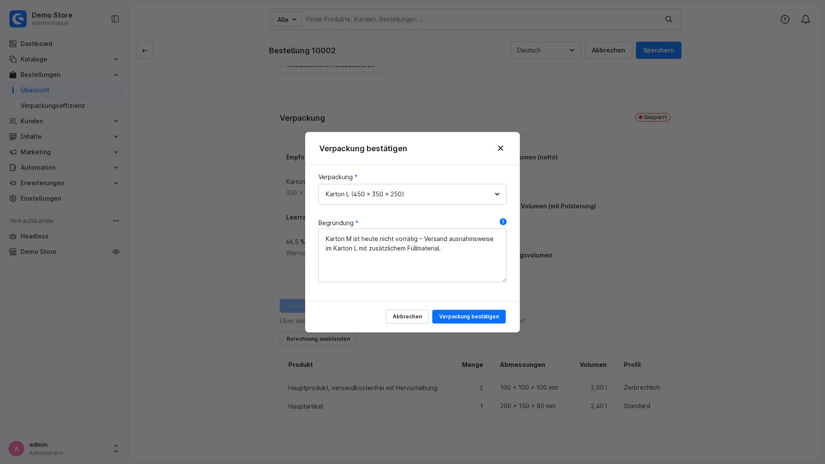Image resolution: width=825 pixels, height=464 pixels.
Task: Click the search magnifier icon
Action: pos(669,19)
